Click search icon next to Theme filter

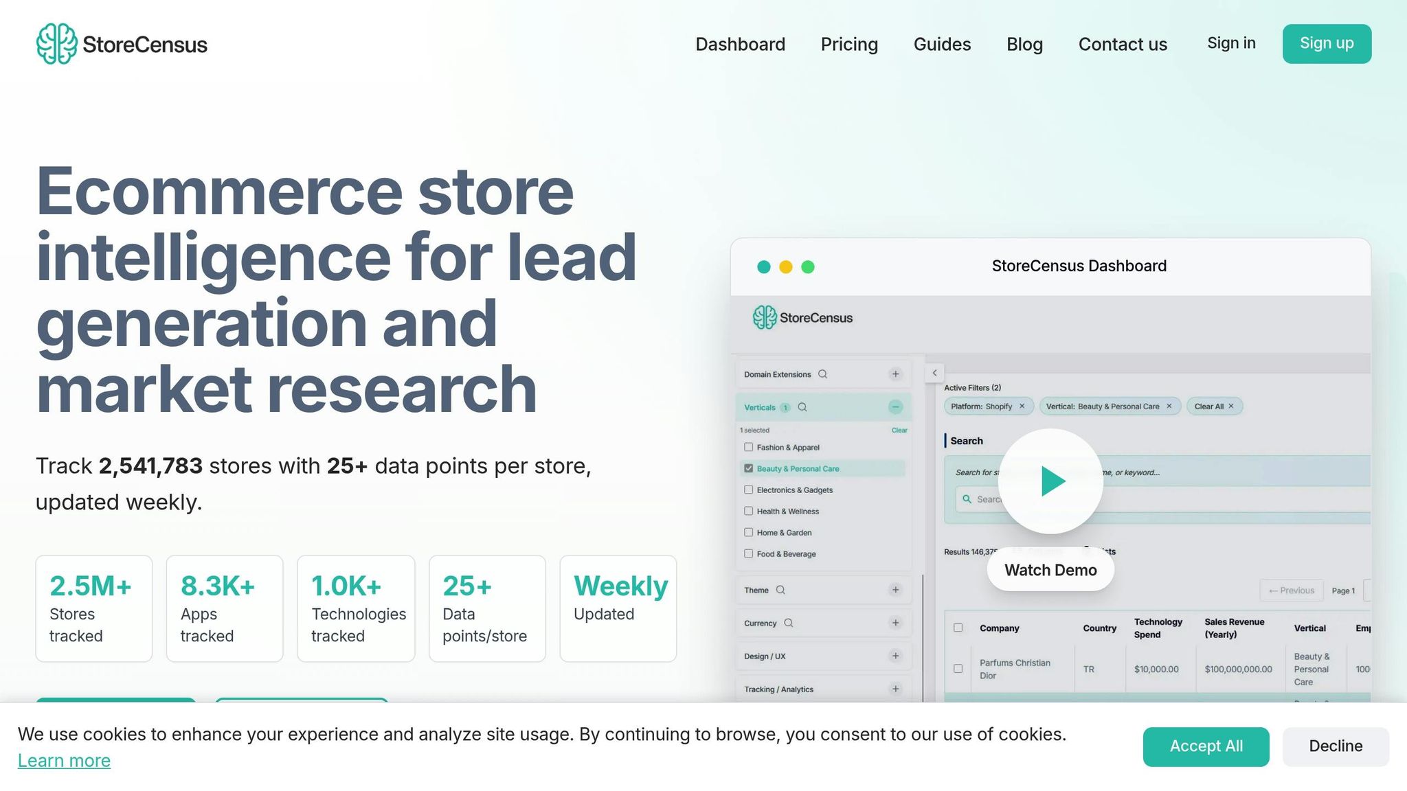click(x=780, y=590)
